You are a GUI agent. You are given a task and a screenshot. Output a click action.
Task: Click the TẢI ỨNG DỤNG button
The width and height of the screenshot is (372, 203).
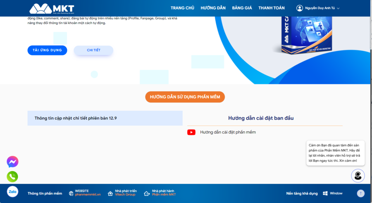tap(47, 50)
